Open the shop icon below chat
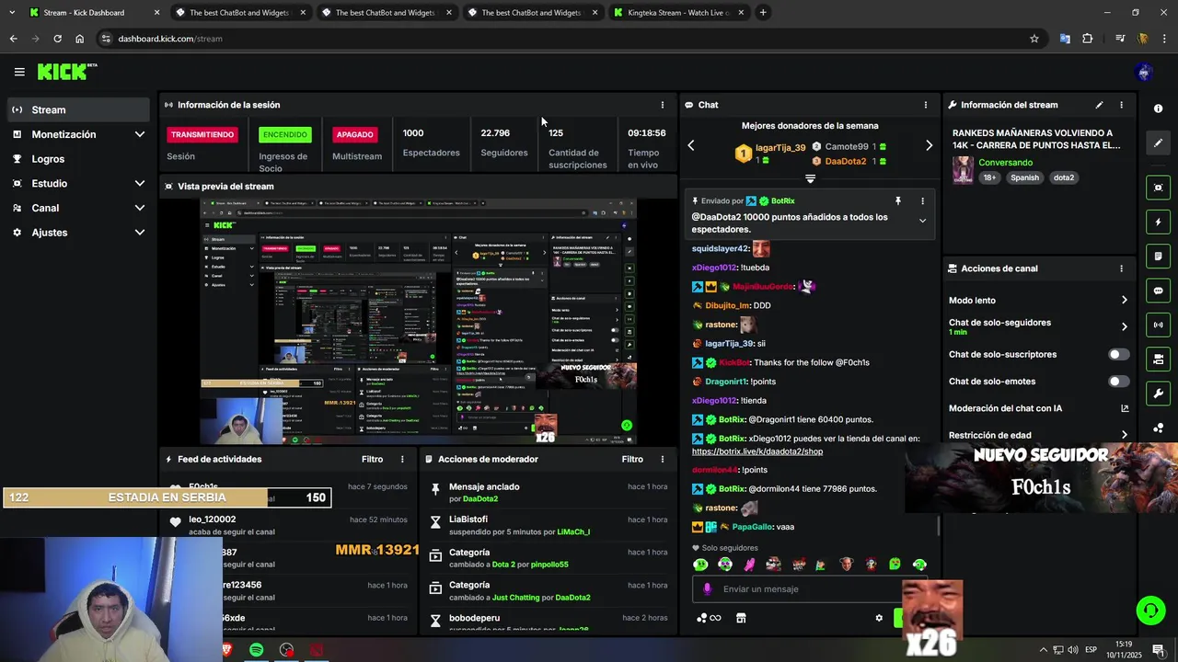Viewport: 1178px width, 662px height. point(741,618)
